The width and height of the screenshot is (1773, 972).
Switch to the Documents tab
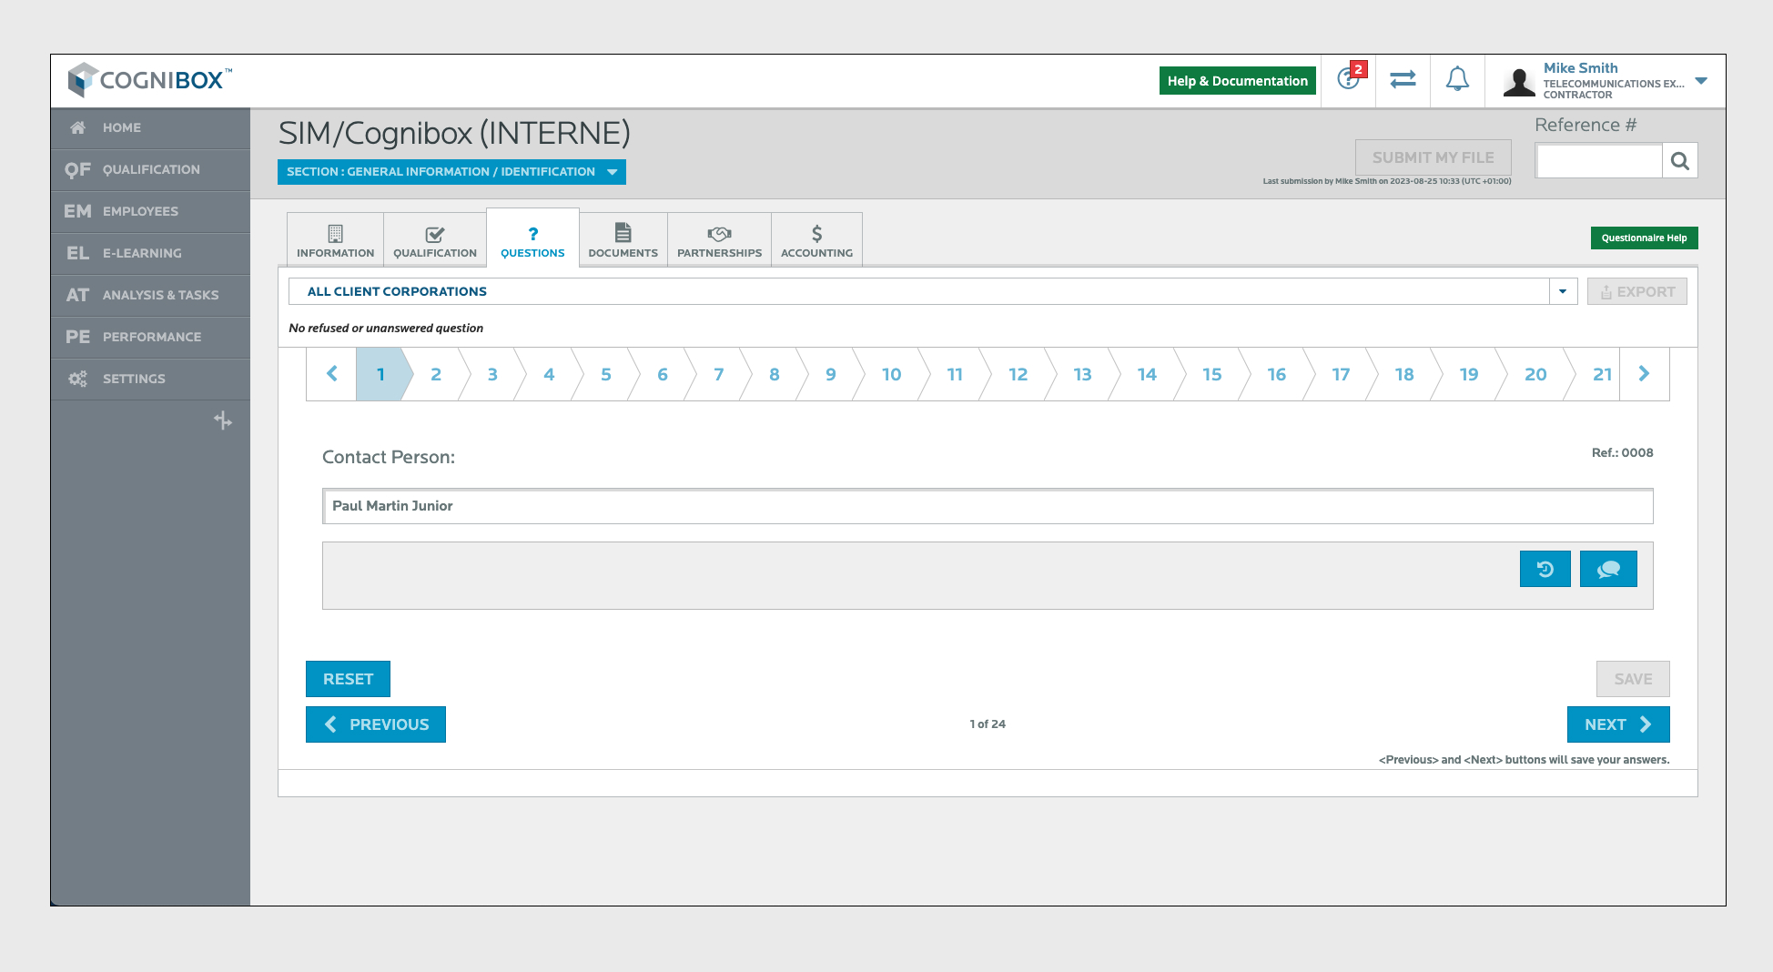[x=623, y=240]
